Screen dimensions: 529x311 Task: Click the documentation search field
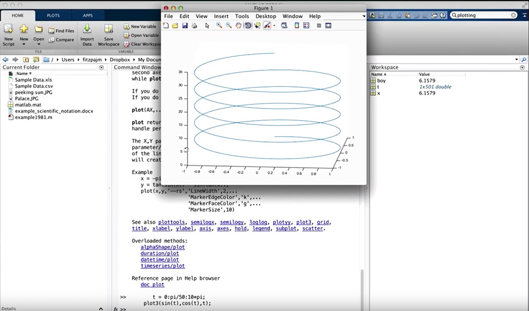pos(482,15)
